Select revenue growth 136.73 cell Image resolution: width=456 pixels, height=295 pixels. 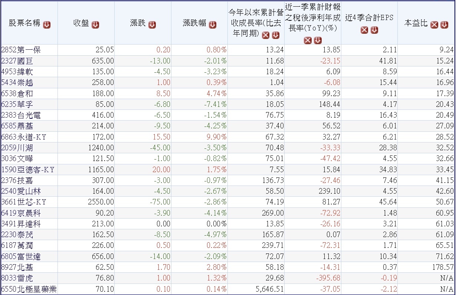pyautogui.click(x=256, y=180)
